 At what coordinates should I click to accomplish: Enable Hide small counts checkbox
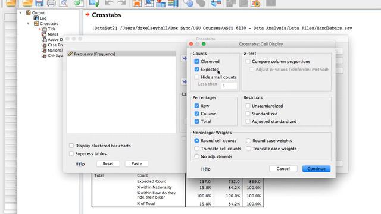click(197, 77)
